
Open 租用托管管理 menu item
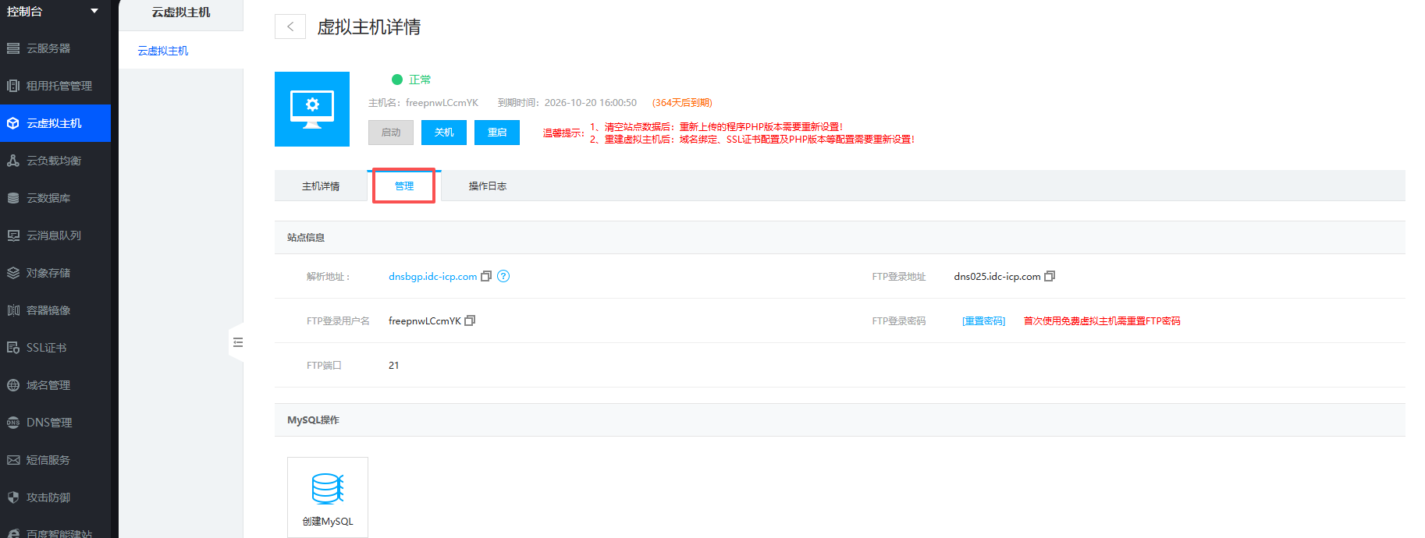55,86
